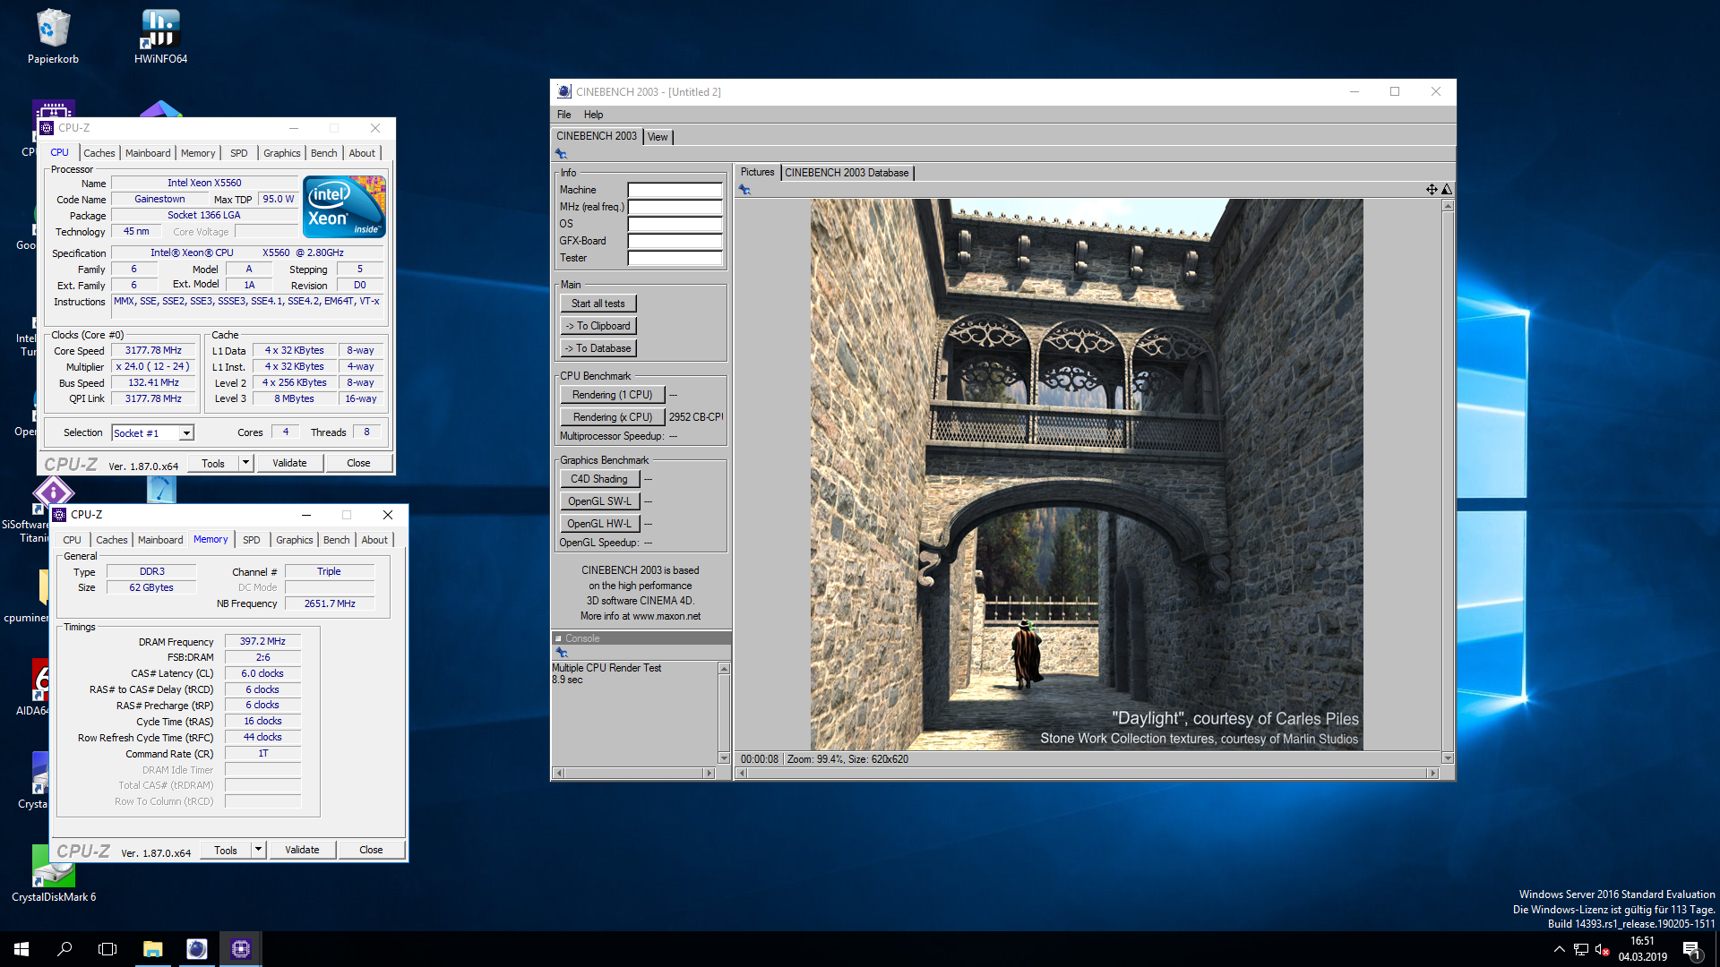
Task: Open the taskbar search magnifier
Action: point(64,949)
